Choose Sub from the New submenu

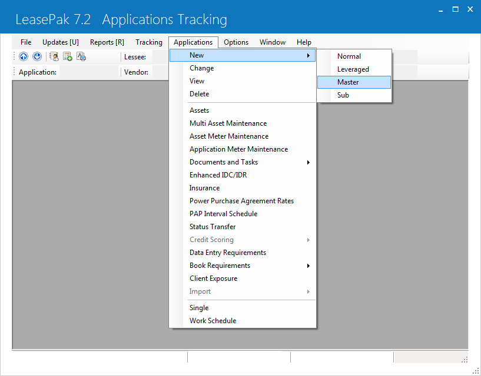pyautogui.click(x=354, y=95)
